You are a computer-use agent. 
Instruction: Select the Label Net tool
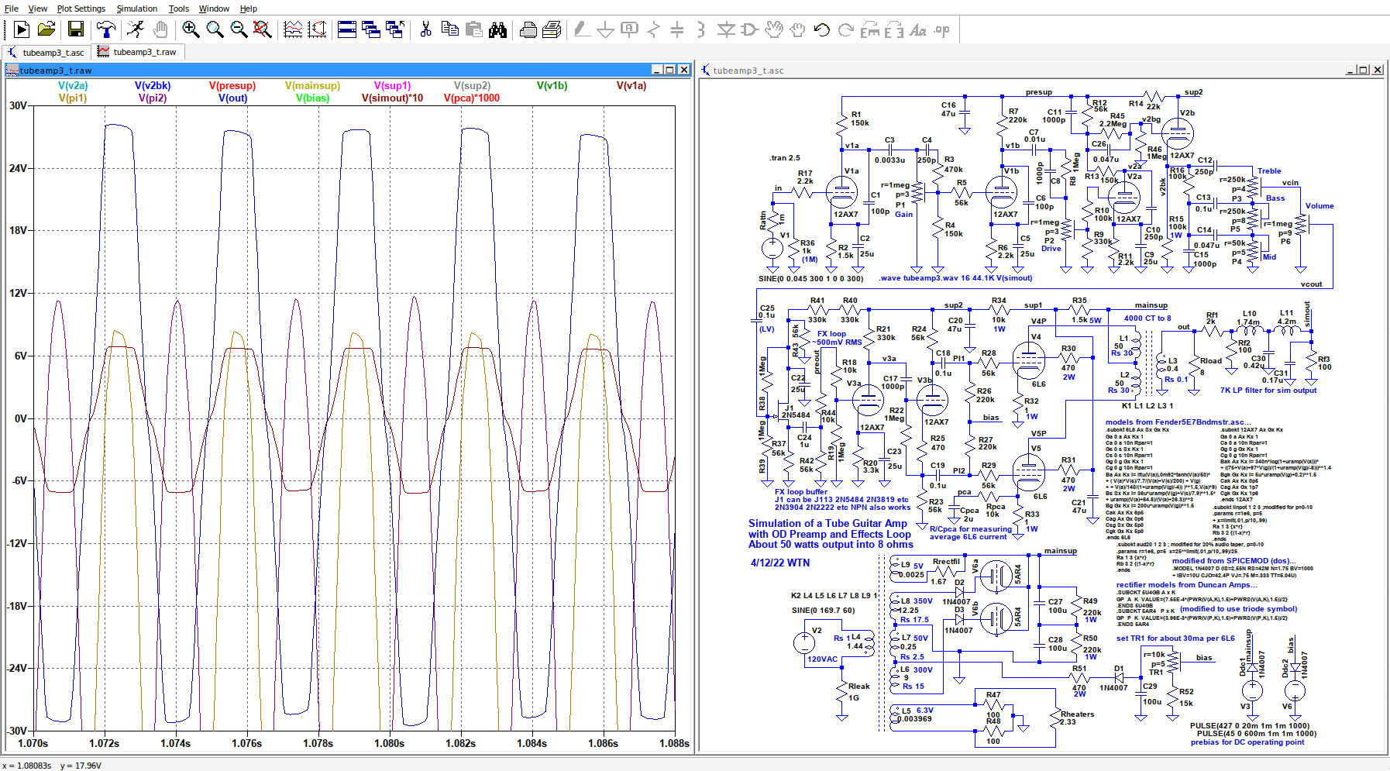[630, 29]
